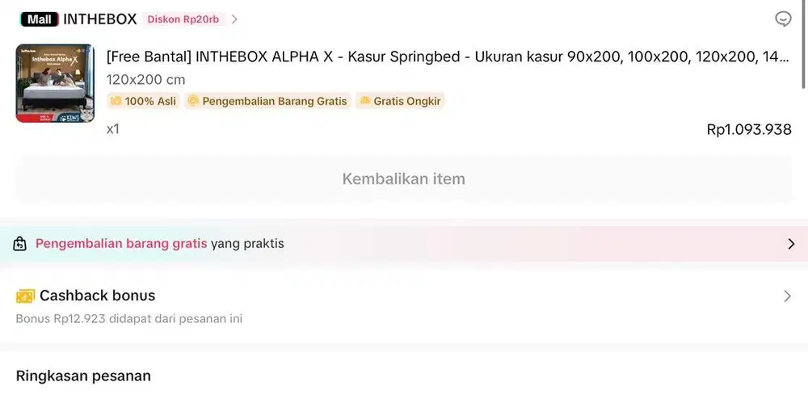Click the Gratis Ongkir badge icon
This screenshot has width=808, height=399.
pyautogui.click(x=364, y=101)
